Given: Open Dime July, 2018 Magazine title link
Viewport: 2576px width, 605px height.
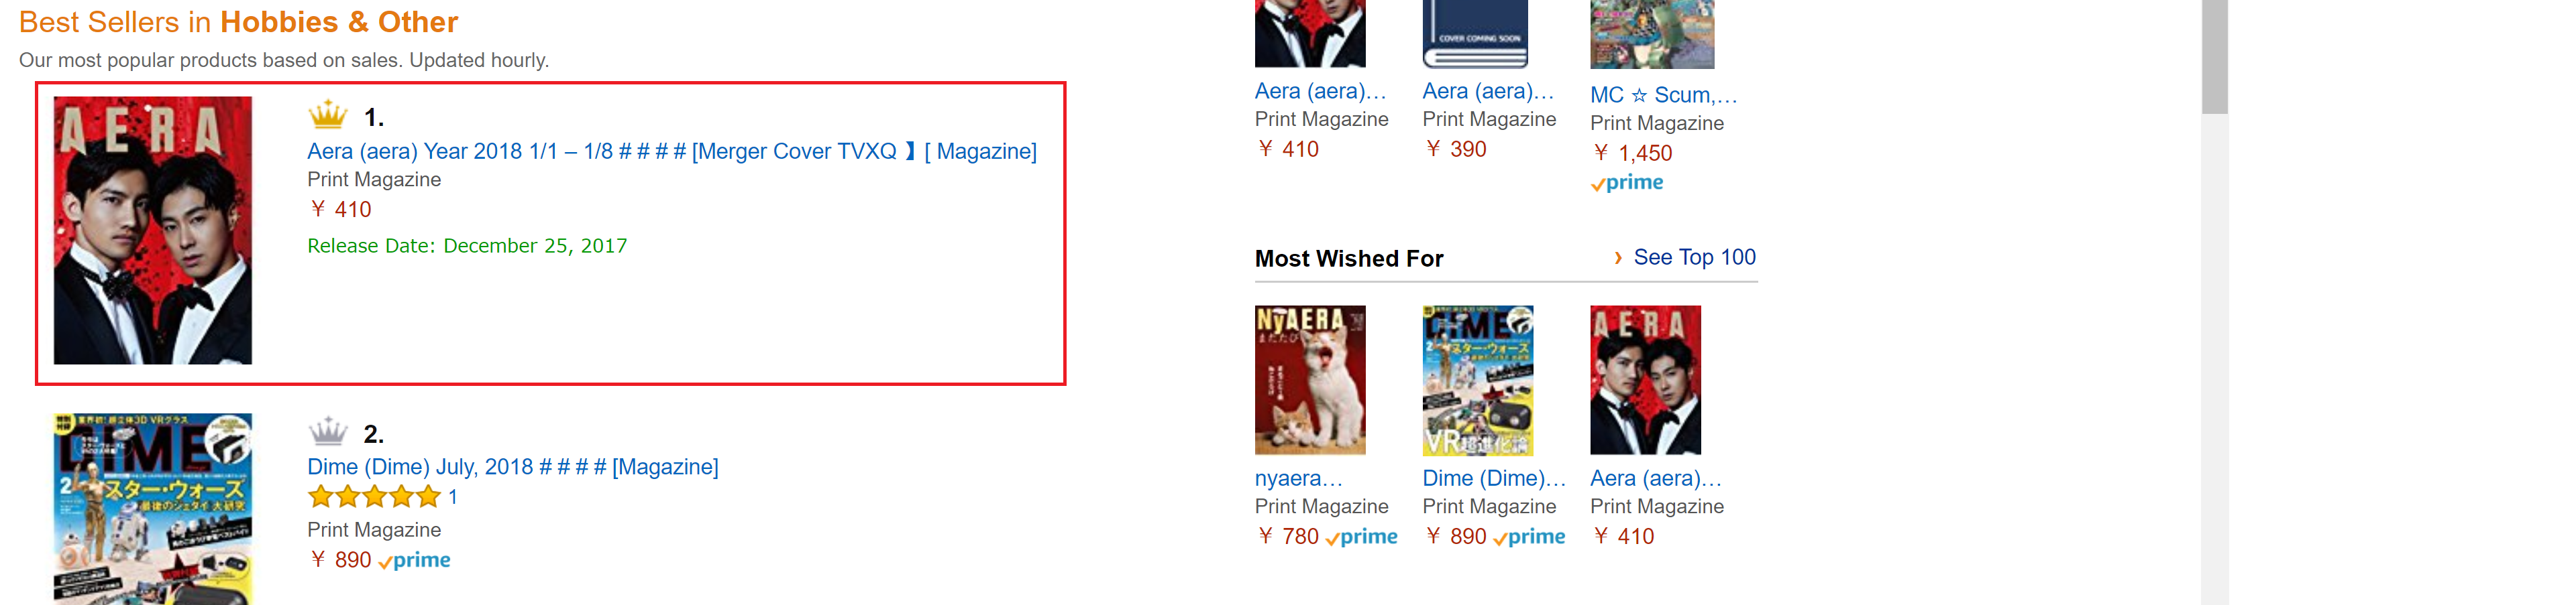Looking at the screenshot, I should coord(512,466).
